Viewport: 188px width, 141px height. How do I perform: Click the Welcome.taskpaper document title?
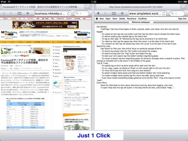point(141,22)
